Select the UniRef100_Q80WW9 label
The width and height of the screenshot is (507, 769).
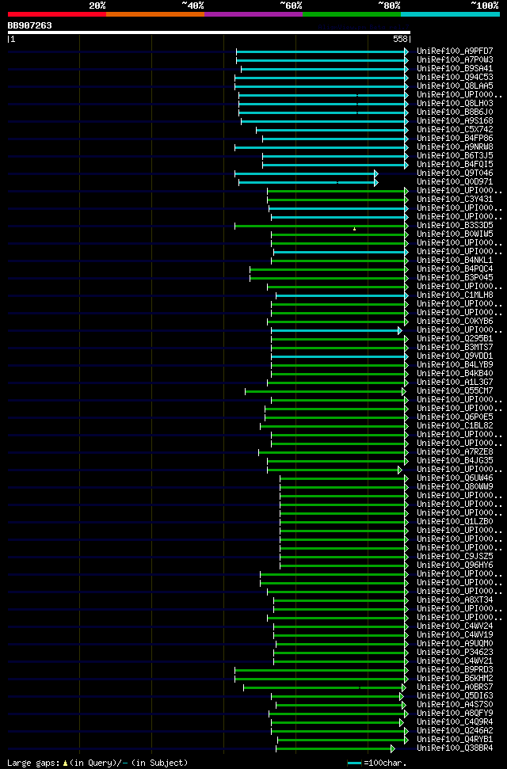click(455, 487)
